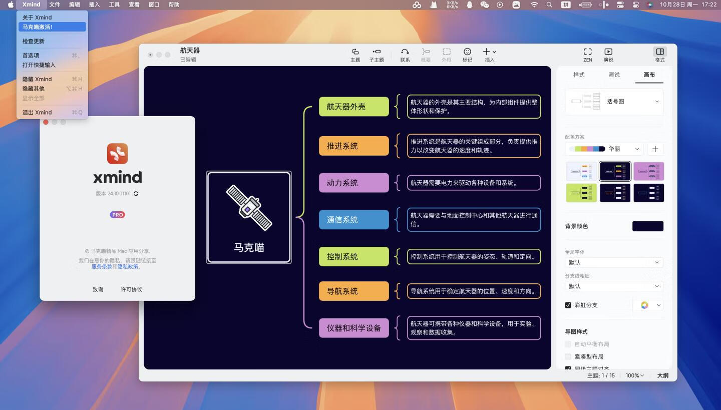
Task: Open the Apple menu
Action: click(x=11, y=5)
